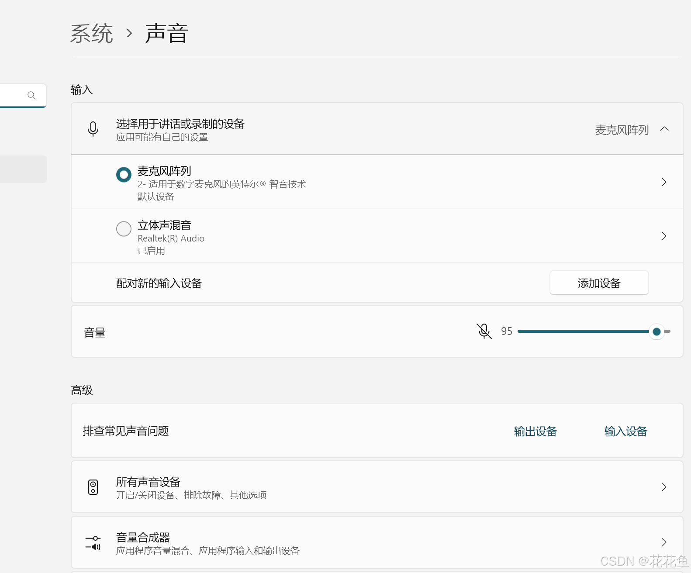The image size is (691, 573).
Task: Open 音量合成器 page chevron
Action: [664, 542]
